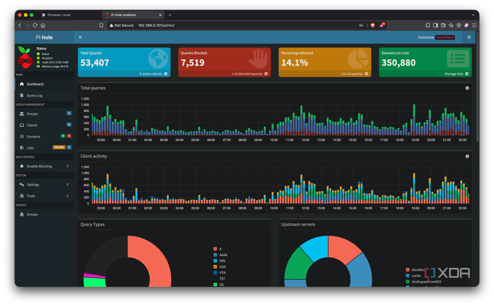Go to Groups management
Viewport: 494px width, 306px height.
(44, 114)
